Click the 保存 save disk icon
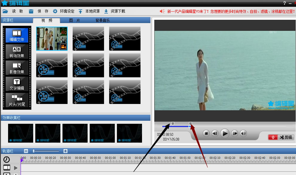The image size is (296, 175). [31, 11]
